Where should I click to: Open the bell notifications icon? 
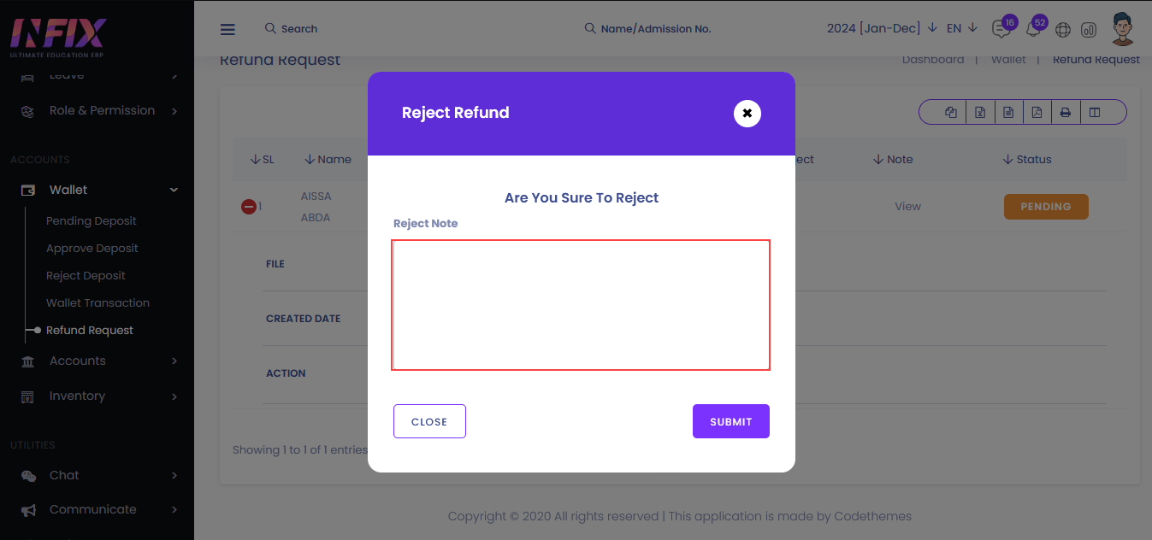(1033, 29)
